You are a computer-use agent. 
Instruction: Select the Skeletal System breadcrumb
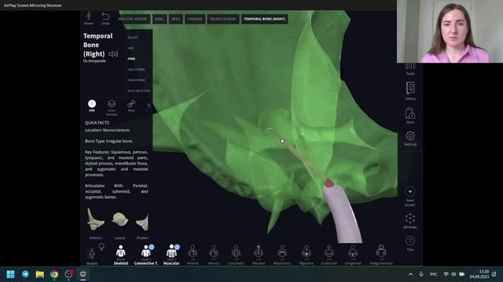pos(133,19)
